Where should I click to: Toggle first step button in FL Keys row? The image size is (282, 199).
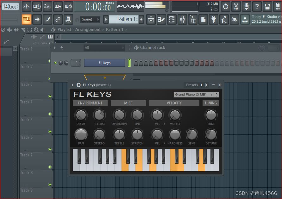pyautogui.click(x=136, y=63)
